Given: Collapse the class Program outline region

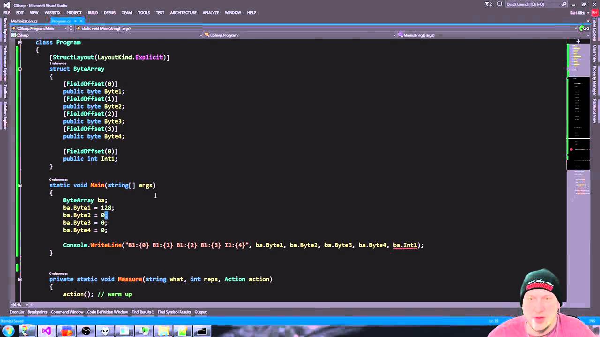Looking at the screenshot, I should (20, 43).
